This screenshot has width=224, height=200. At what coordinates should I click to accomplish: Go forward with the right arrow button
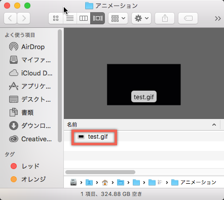tap(24, 18)
